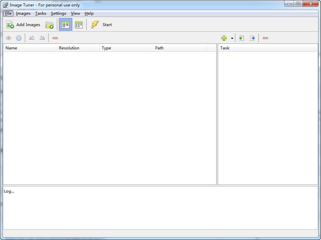This screenshot has width=321, height=240.
Task: Switch to details list view
Action: click(x=65, y=25)
